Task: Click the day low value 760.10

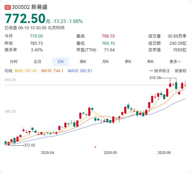Action: 108,43
